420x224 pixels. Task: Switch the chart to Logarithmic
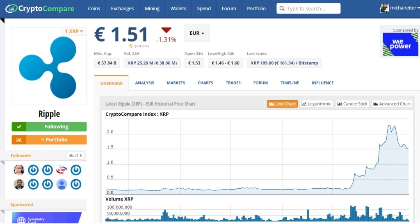pos(316,104)
